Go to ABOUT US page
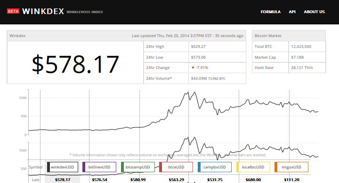The width and height of the screenshot is (339, 183). point(314,12)
